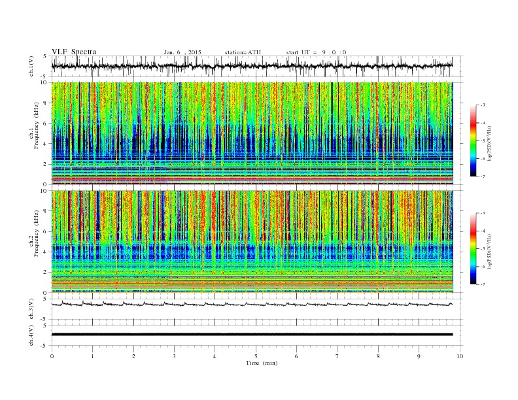Click the ch.1 spectrogram panel

(252, 133)
